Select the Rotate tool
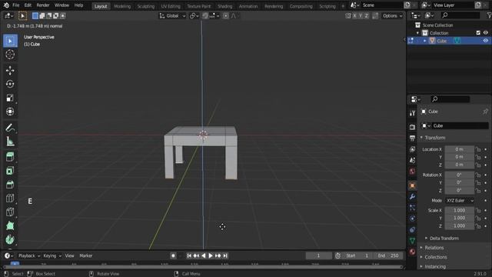 point(10,84)
